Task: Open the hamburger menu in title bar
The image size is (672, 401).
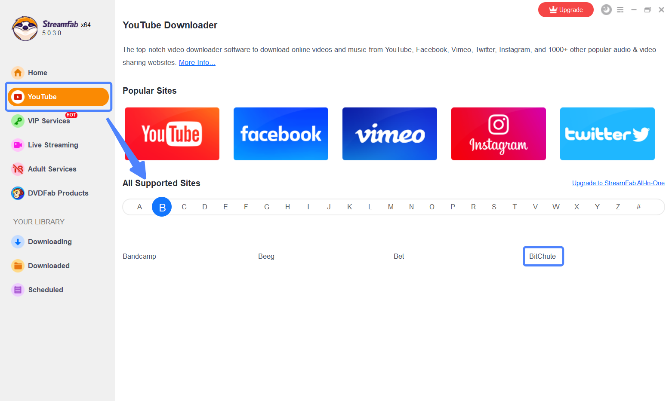Action: click(x=620, y=9)
